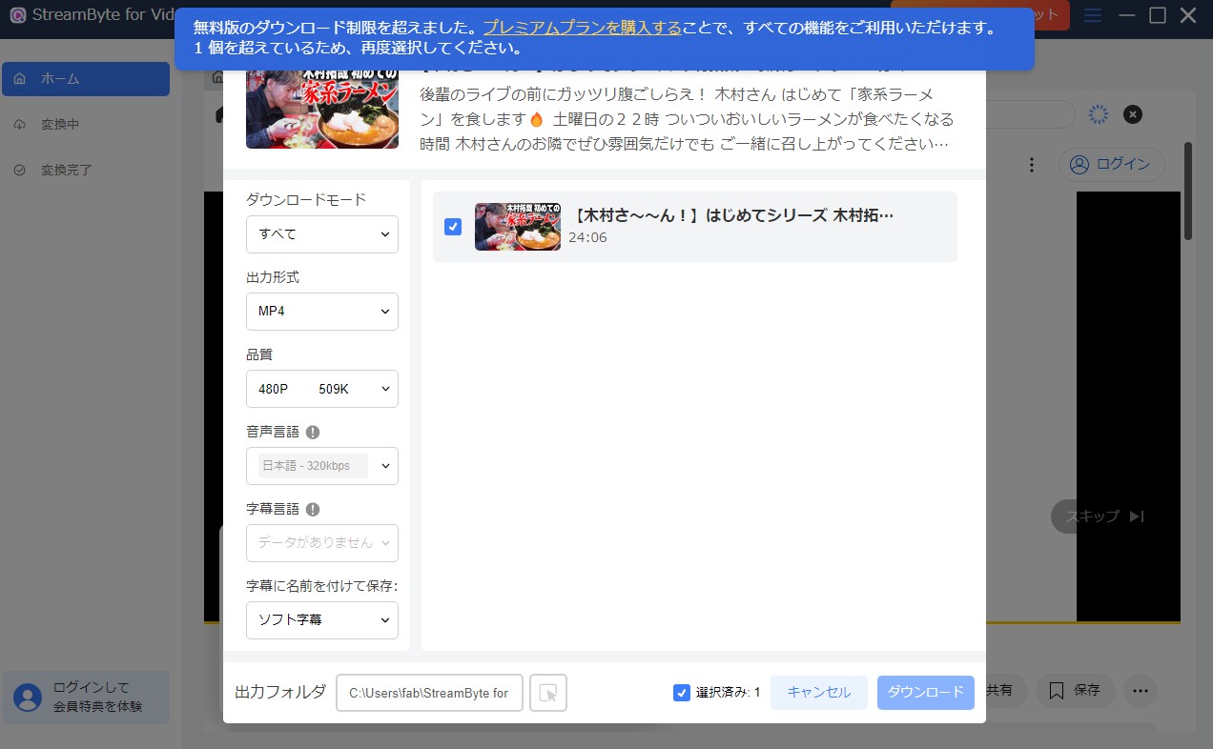The image size is (1213, 749).
Task: Click the 出力フォルダ label
Action: 280,693
